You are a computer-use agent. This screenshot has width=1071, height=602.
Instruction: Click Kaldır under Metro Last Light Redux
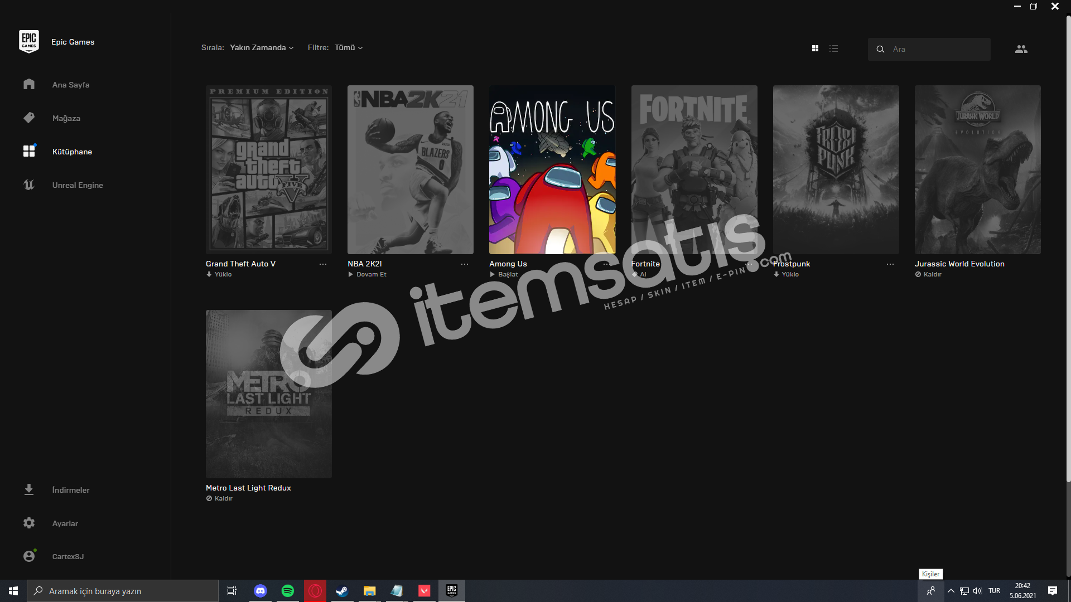pos(219,498)
